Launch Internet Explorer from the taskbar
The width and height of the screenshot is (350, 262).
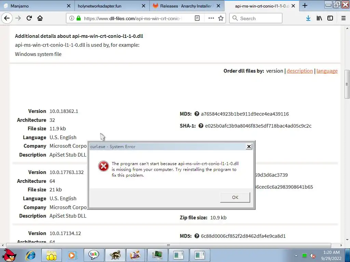30,255
